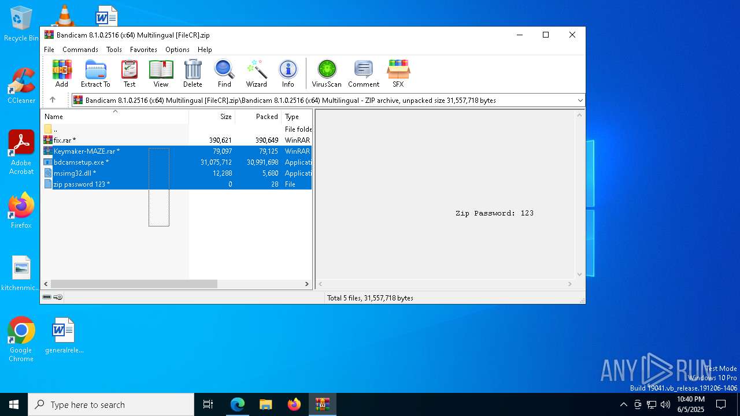The height and width of the screenshot is (416, 740).
Task: Open Google Chrome desktop shortcut
Action: tap(21, 340)
